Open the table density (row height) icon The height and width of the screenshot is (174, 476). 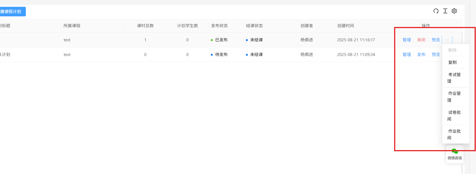445,11
